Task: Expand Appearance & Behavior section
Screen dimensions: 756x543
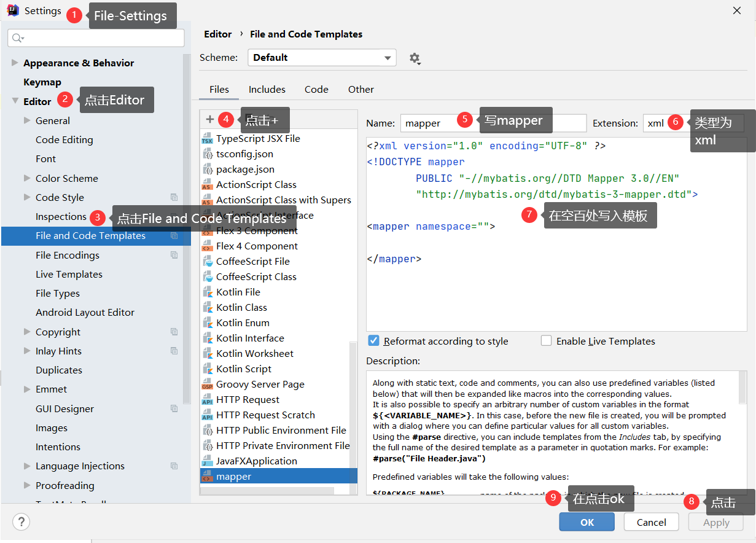Action: click(15, 63)
